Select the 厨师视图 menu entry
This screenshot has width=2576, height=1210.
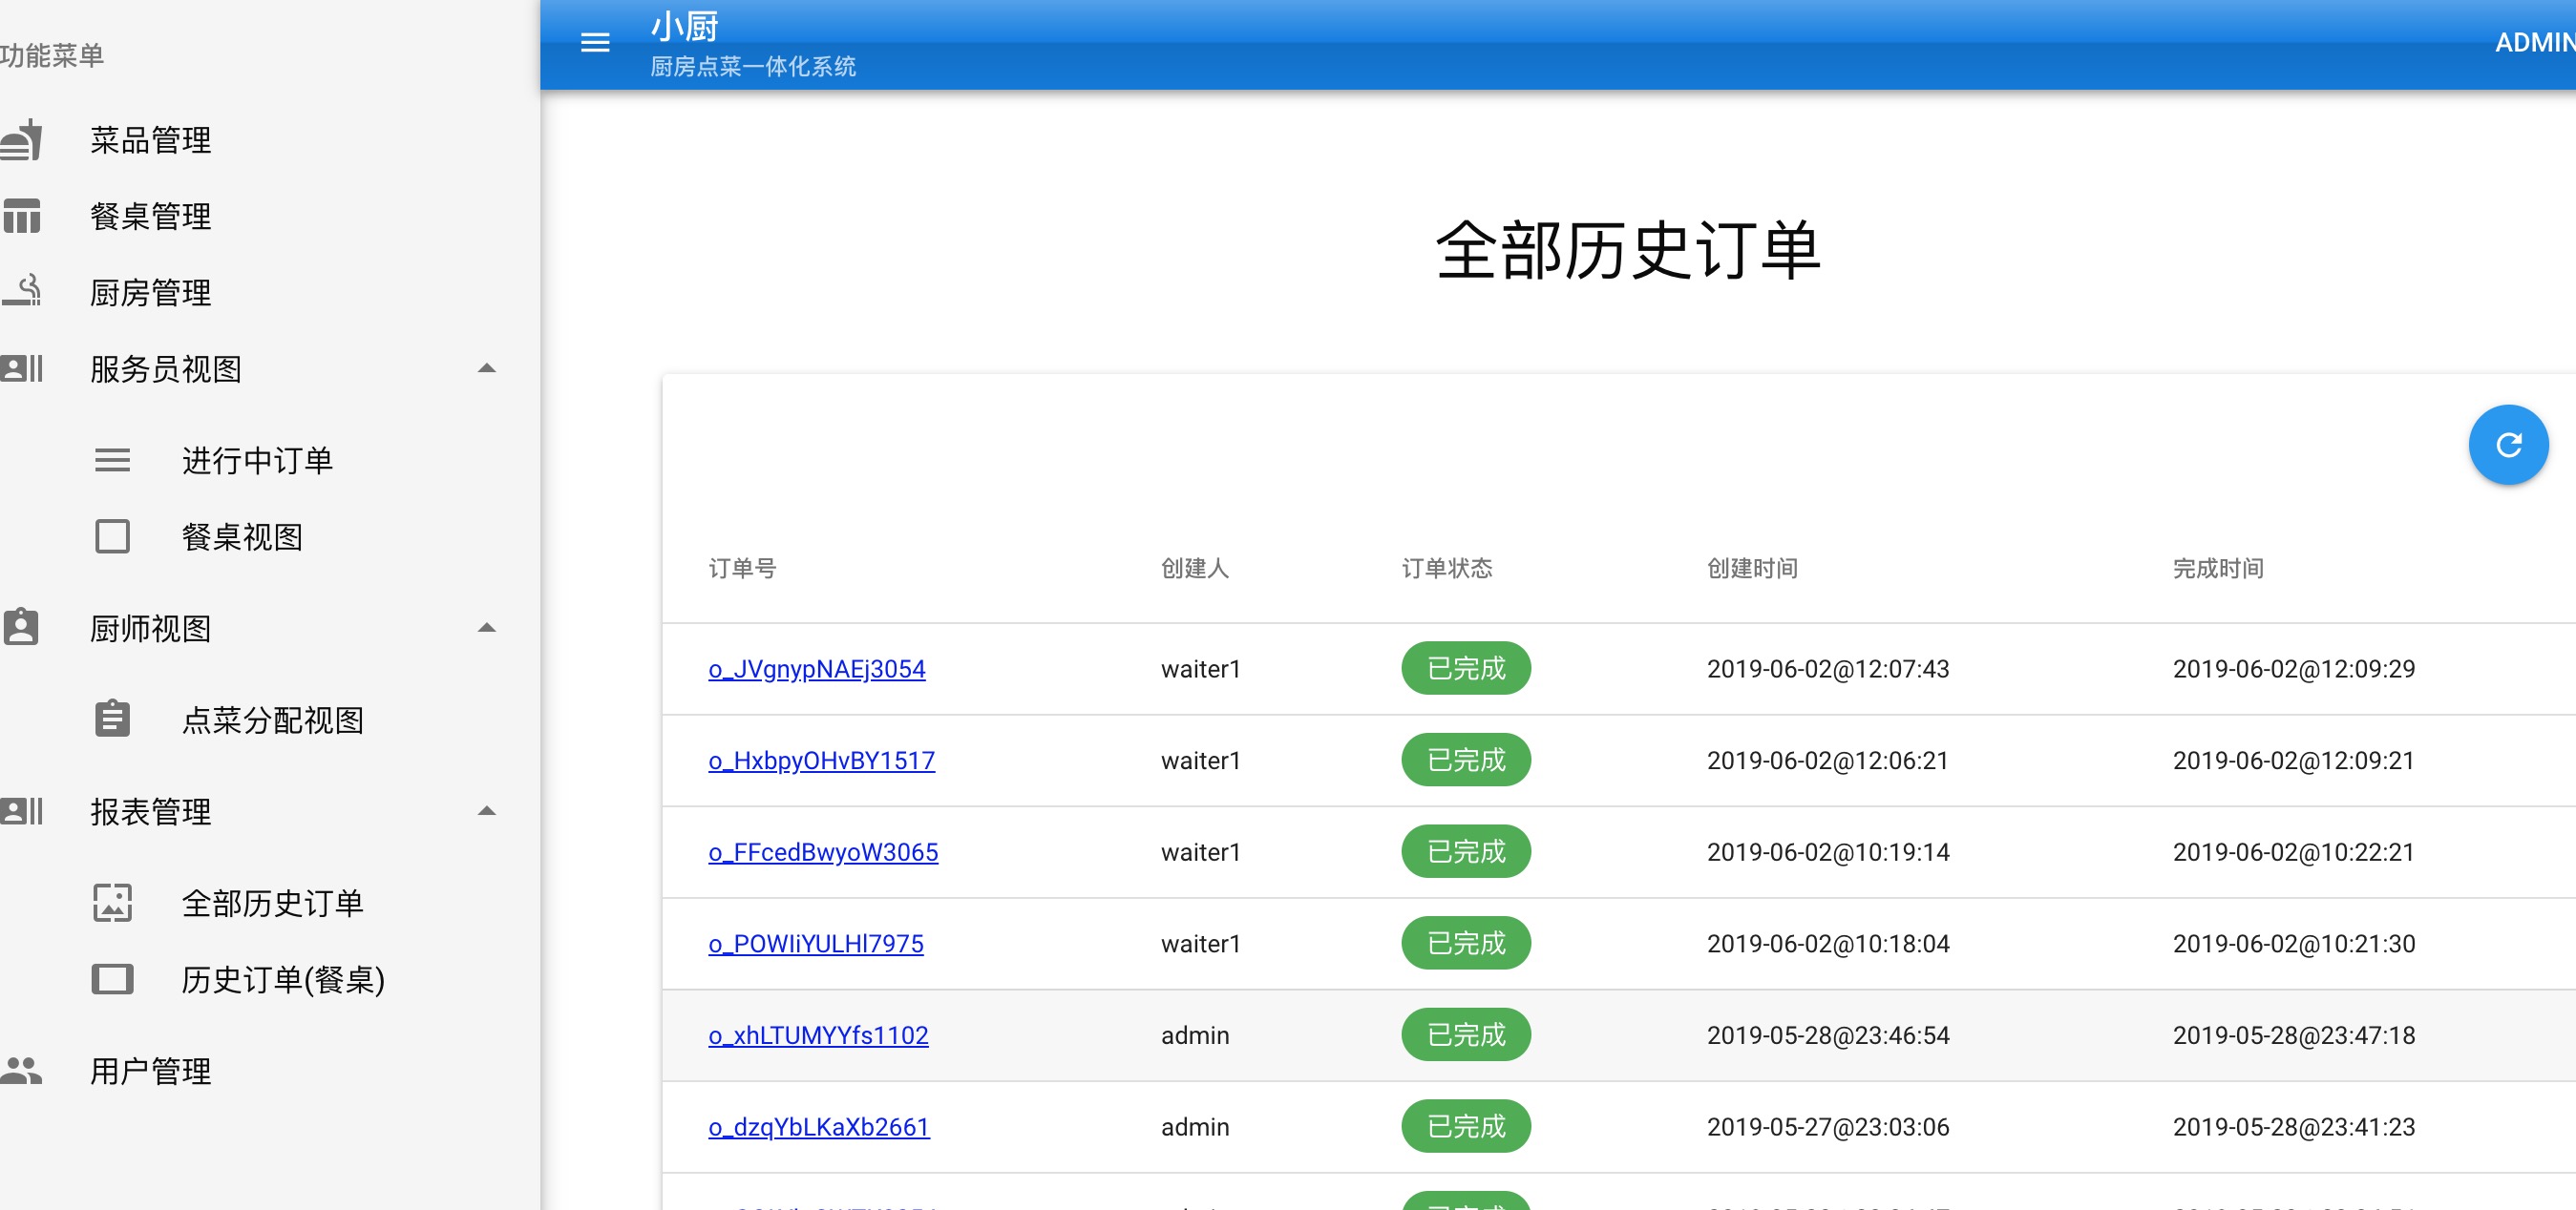point(150,629)
